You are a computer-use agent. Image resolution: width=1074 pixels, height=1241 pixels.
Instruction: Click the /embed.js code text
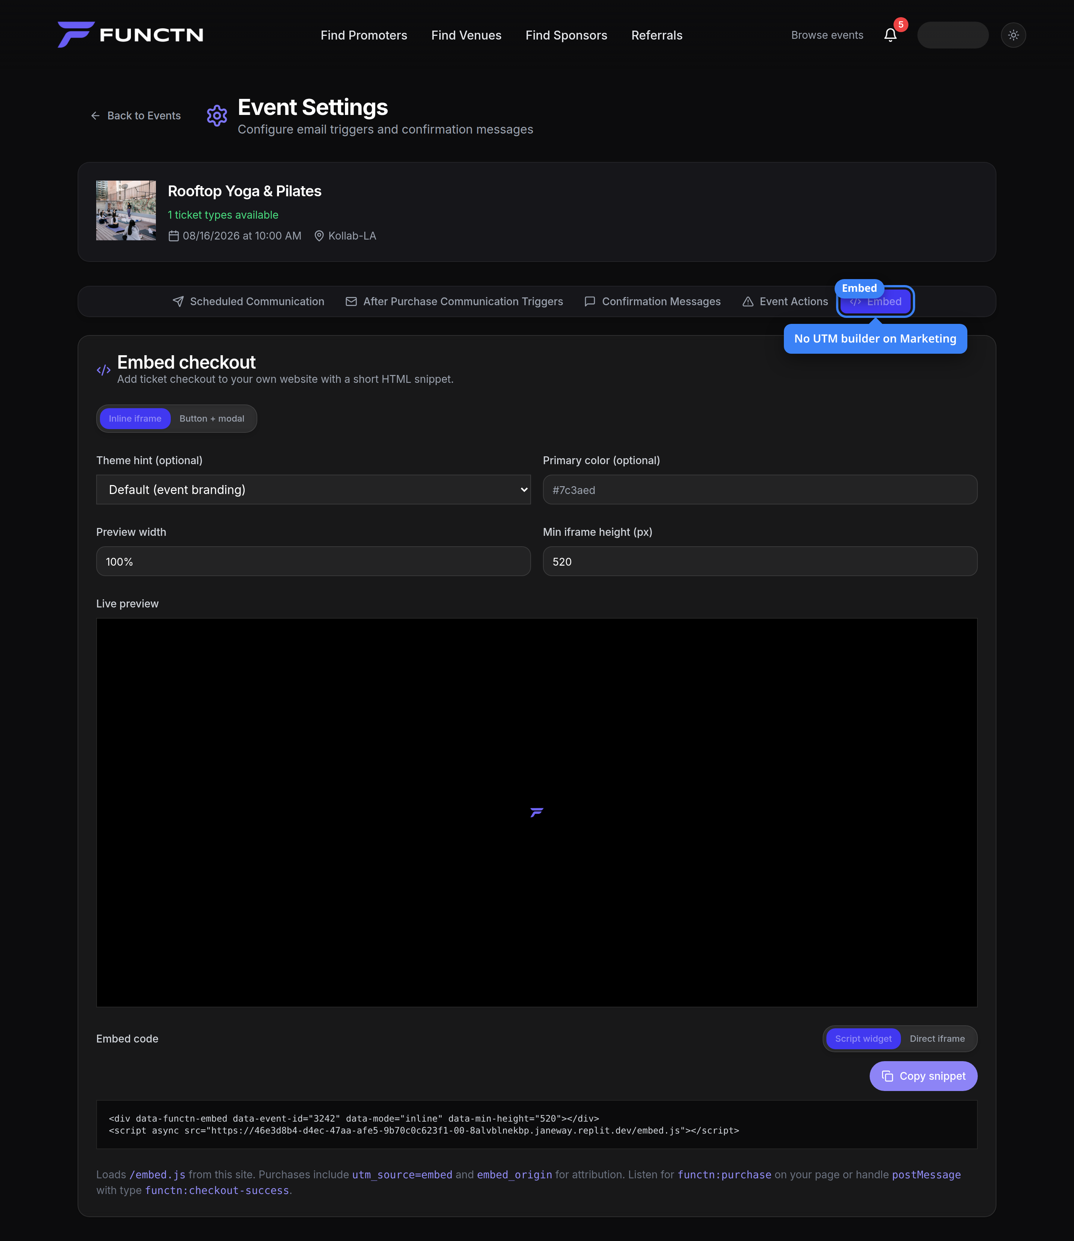pyautogui.click(x=158, y=1175)
